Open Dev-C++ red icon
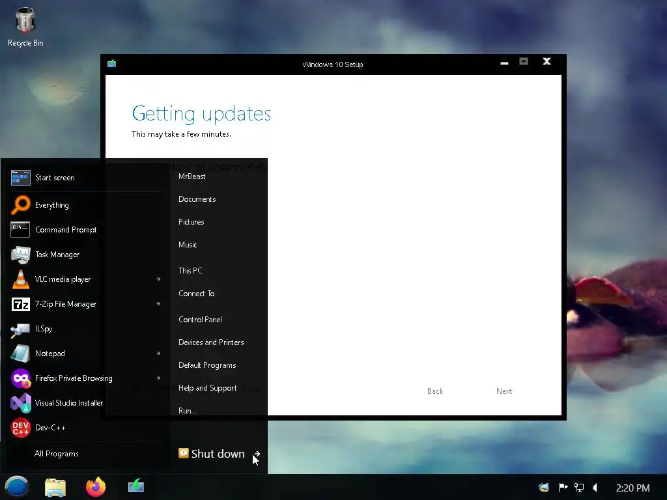 pyautogui.click(x=20, y=428)
